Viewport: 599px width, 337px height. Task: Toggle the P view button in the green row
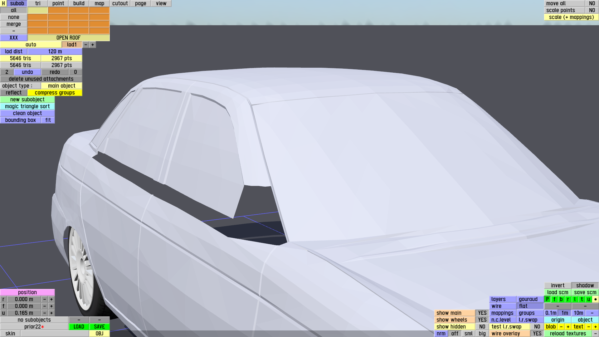[548, 299]
